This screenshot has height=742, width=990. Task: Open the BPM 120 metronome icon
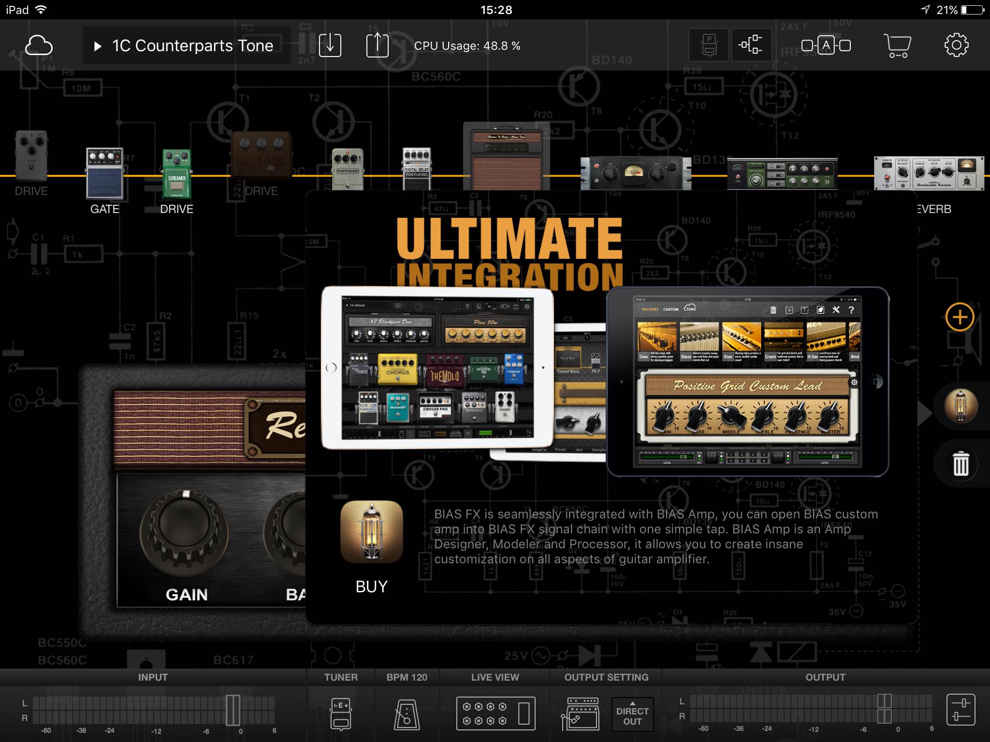(x=407, y=714)
